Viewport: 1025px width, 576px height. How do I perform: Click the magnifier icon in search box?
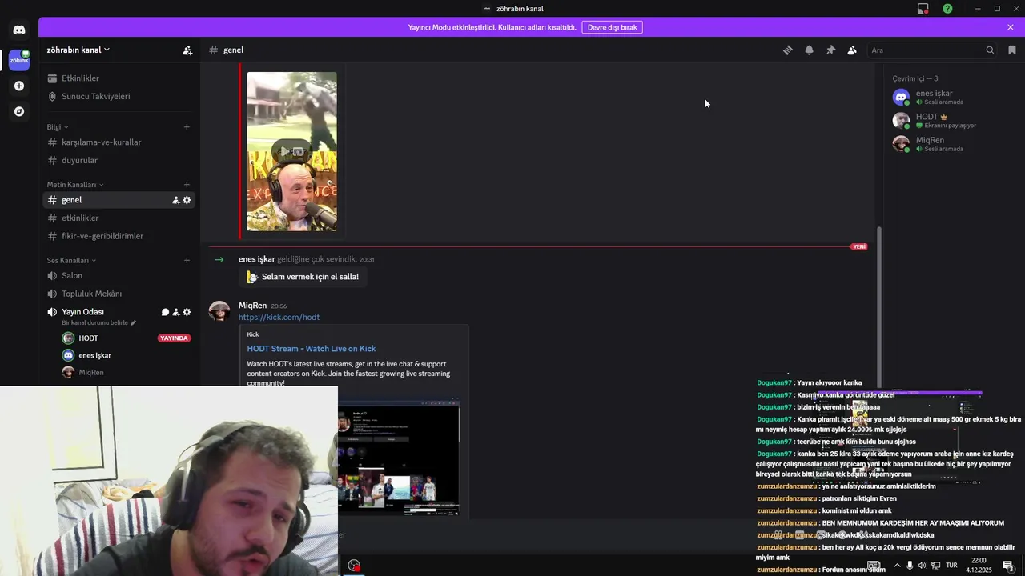990,50
